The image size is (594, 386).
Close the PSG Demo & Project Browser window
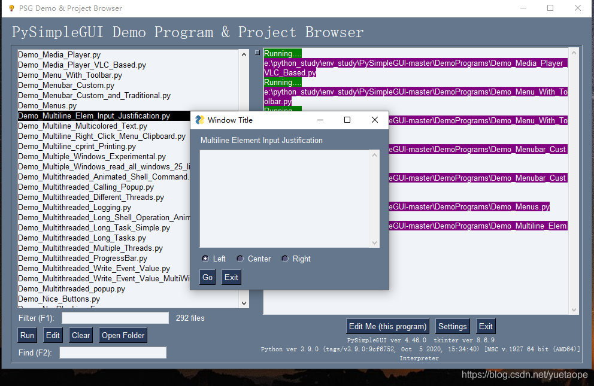tap(578, 8)
